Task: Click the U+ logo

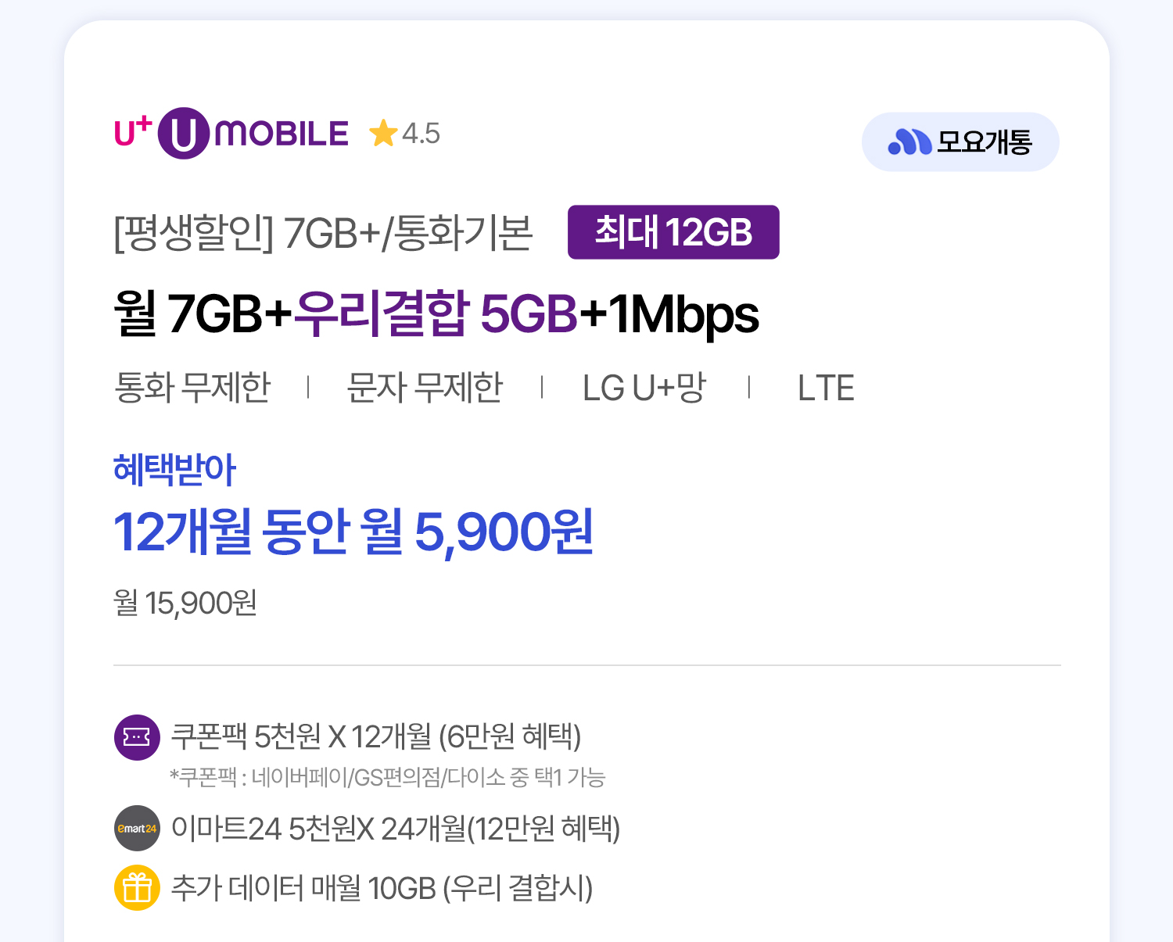Action: [x=132, y=132]
